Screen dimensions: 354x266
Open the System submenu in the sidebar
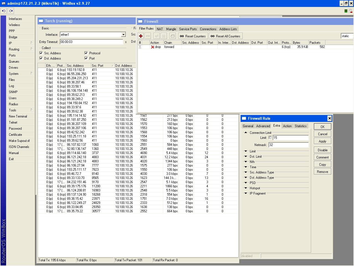tap(21, 74)
